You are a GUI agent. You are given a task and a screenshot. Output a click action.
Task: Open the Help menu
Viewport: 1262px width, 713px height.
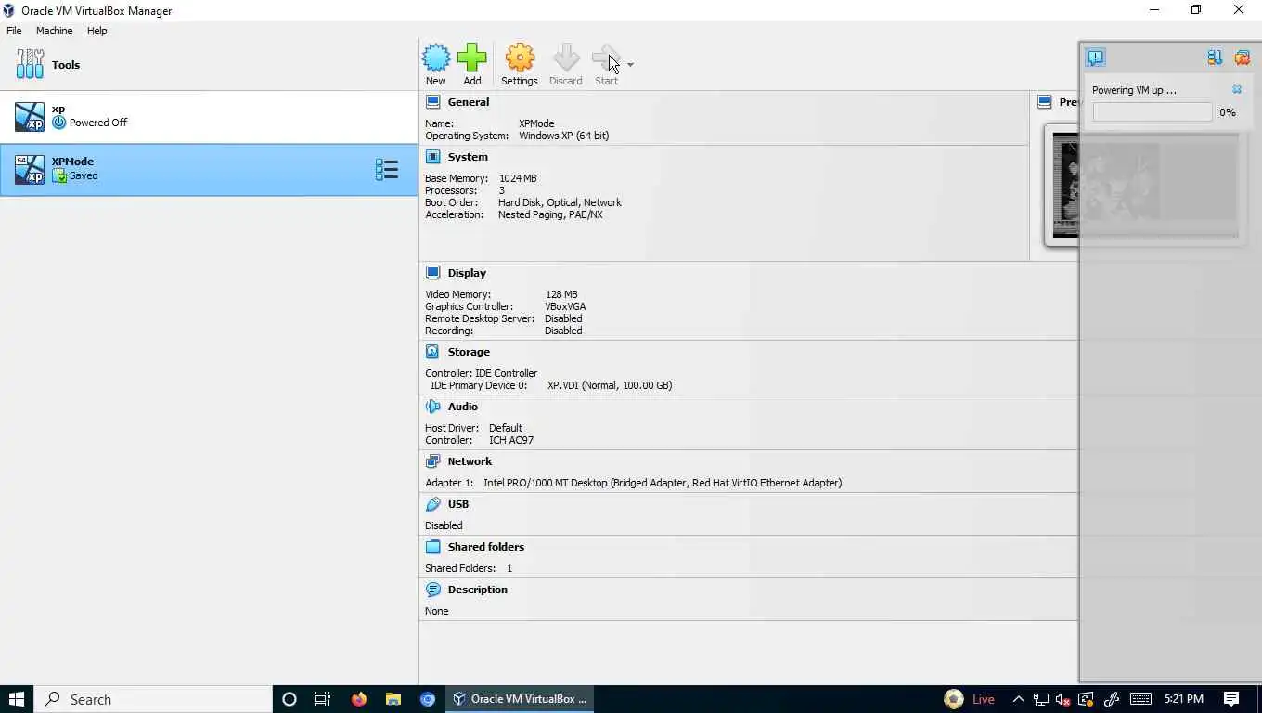pyautogui.click(x=97, y=31)
